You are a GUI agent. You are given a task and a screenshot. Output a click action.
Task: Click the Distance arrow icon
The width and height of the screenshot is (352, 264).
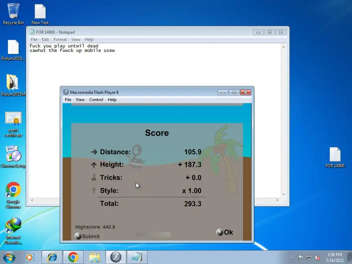click(94, 152)
